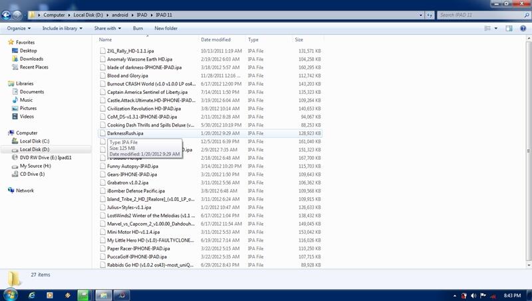Open CD Drive (I:) in the sidebar

pos(32,174)
